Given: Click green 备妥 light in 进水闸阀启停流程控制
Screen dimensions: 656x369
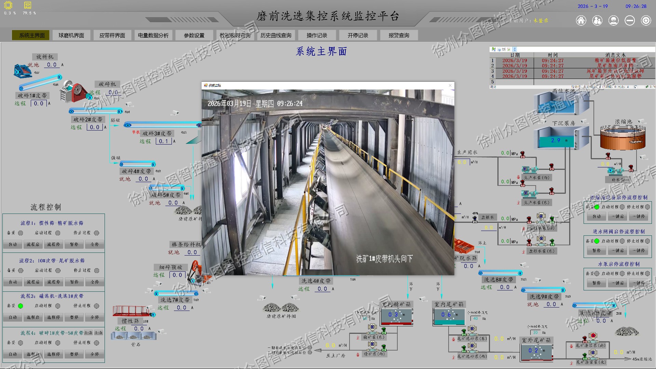Looking at the screenshot, I should pos(597,241).
